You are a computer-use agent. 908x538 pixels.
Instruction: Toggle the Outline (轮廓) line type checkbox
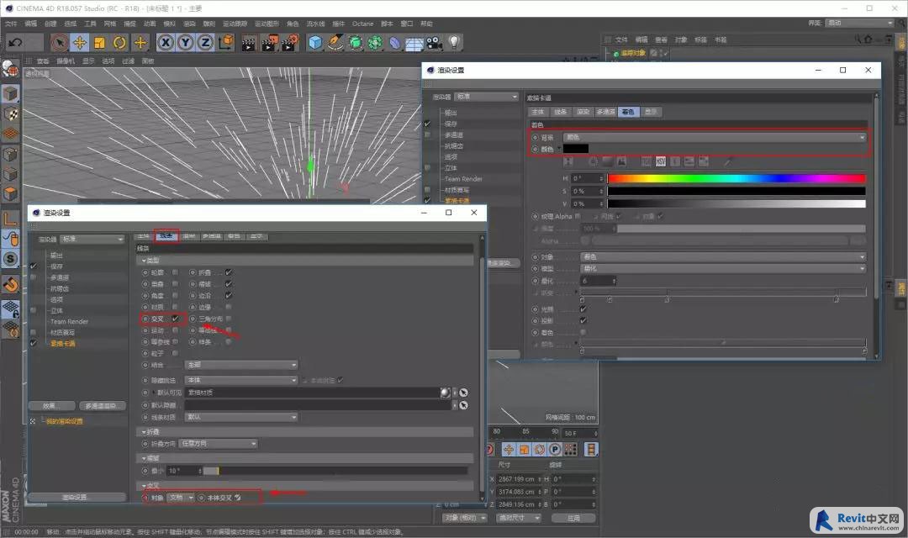pos(176,272)
